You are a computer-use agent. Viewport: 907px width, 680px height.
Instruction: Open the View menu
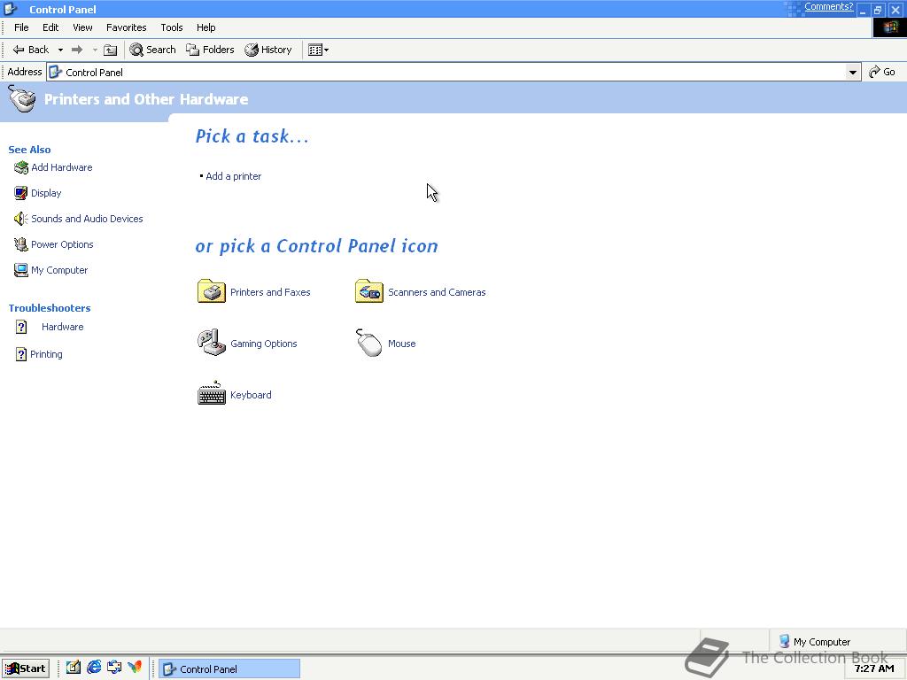point(82,27)
